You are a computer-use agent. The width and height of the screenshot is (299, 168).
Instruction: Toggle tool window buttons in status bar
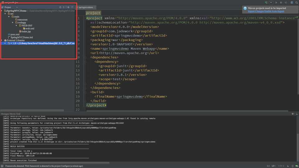[2, 166]
